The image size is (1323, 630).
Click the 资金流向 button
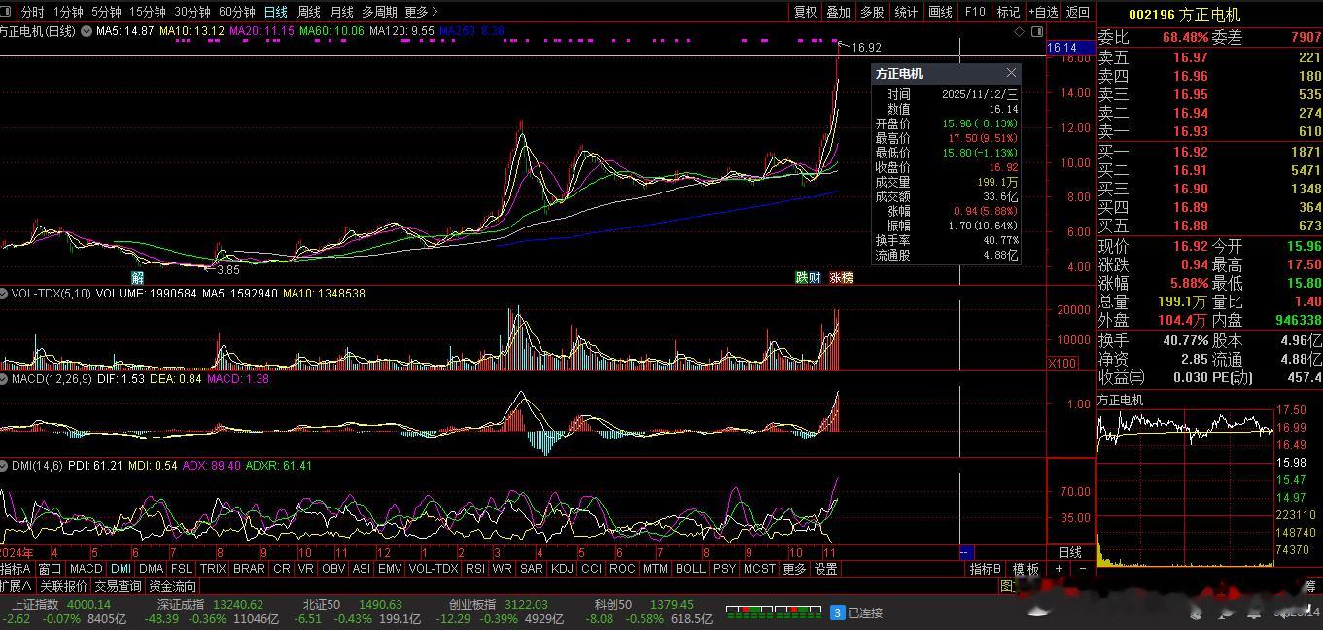[x=172, y=586]
